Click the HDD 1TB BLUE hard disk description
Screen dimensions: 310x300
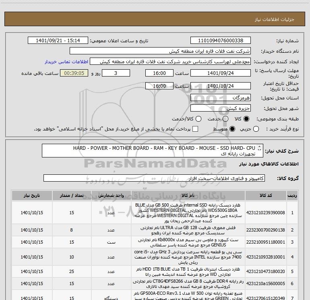pos(188,272)
